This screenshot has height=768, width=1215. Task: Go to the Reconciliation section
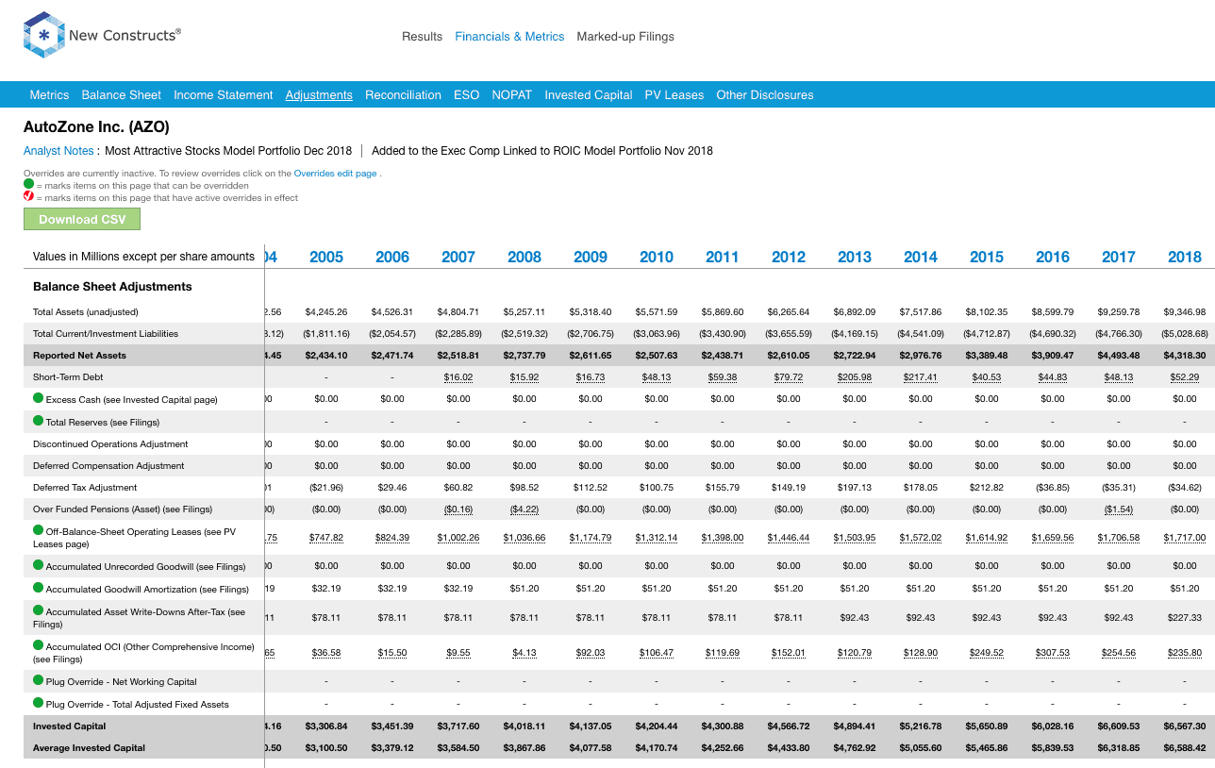[403, 95]
